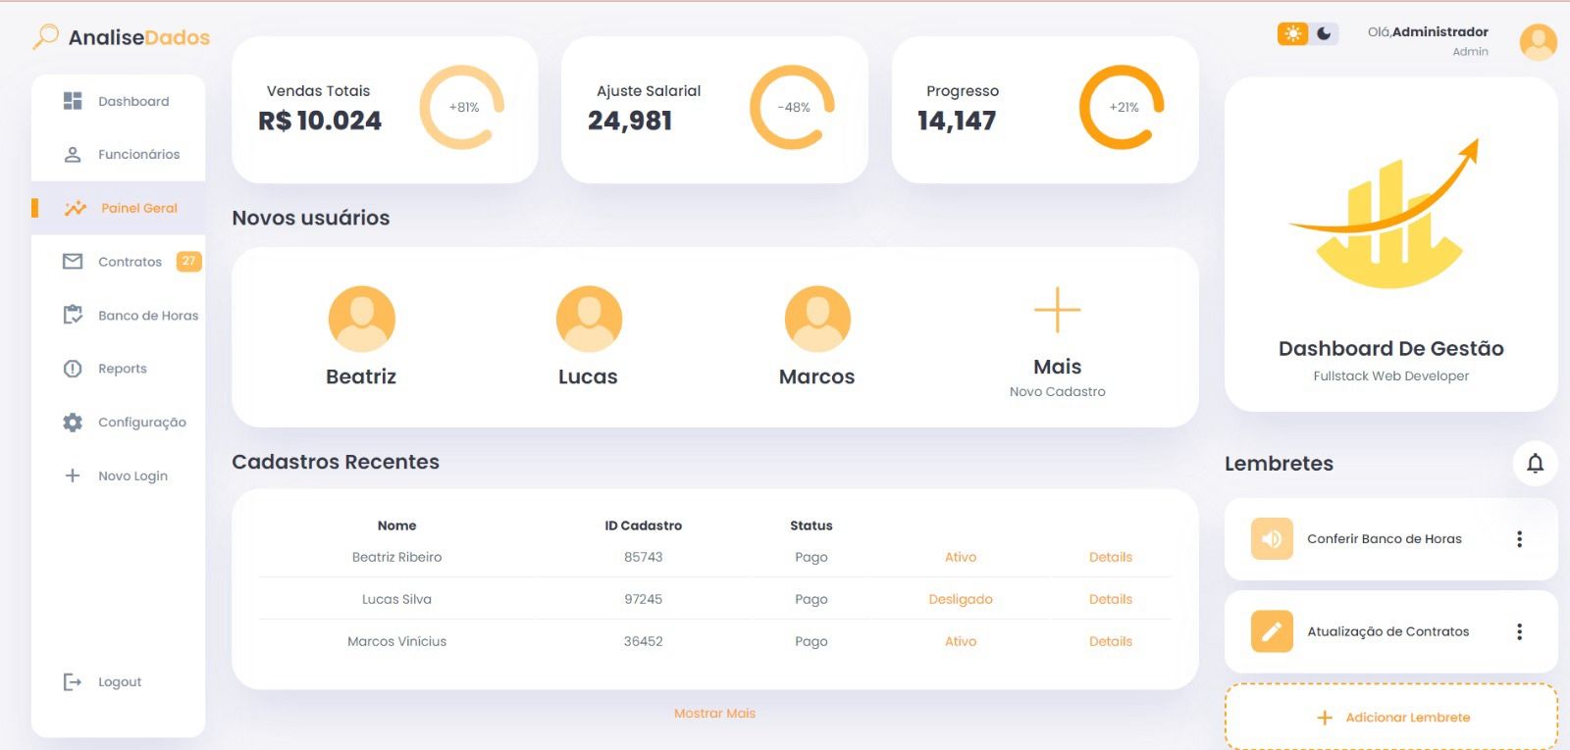Open the Dashboard menu item

coord(118,101)
